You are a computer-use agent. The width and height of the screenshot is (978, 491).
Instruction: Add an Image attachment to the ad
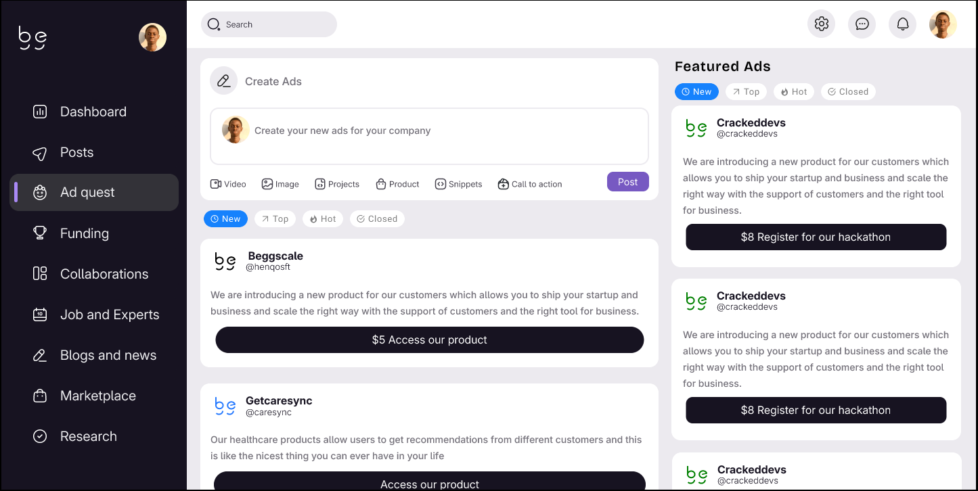click(280, 184)
